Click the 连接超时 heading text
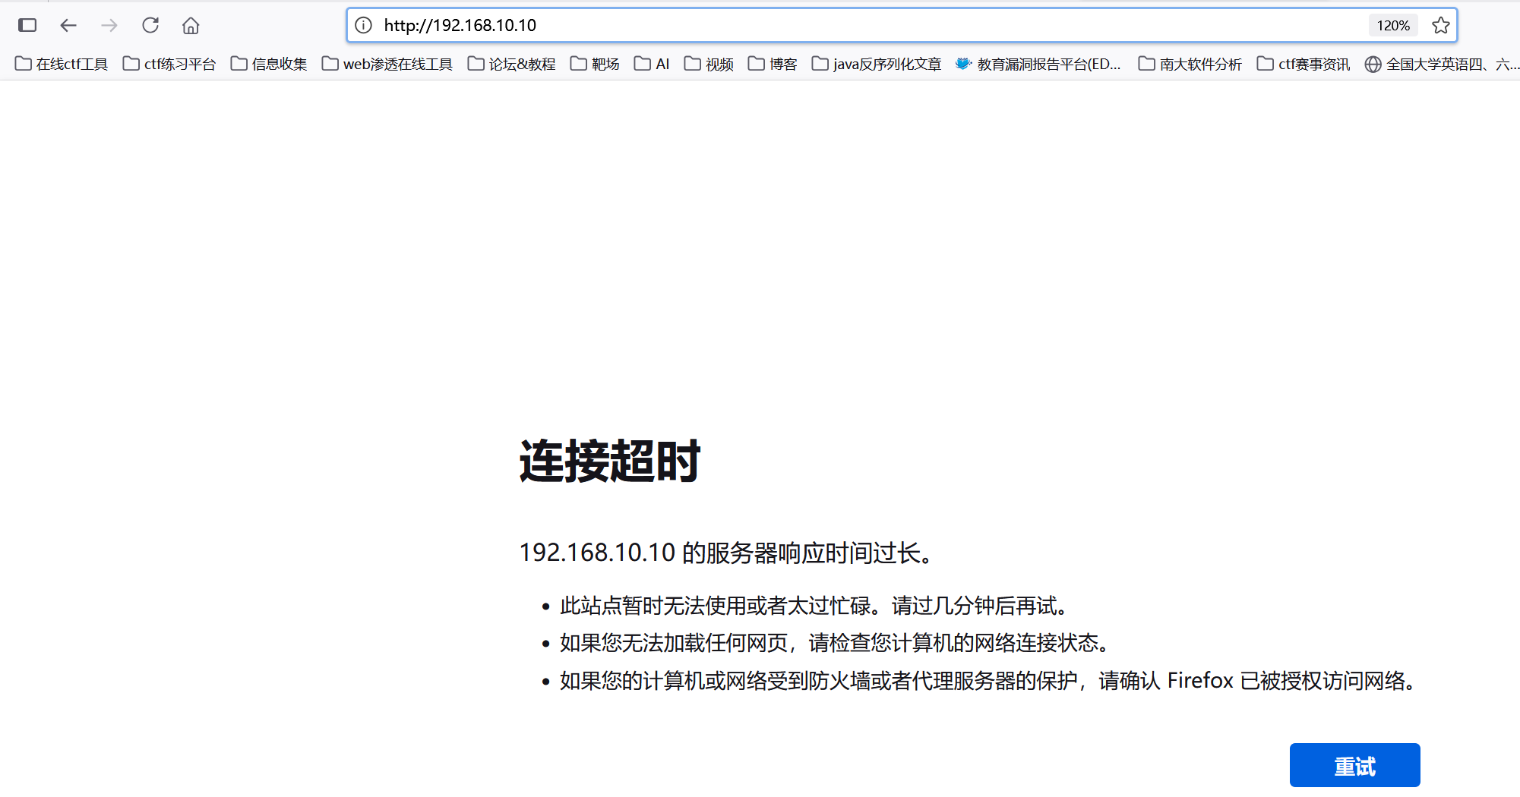This screenshot has height=797, width=1520. (x=609, y=461)
